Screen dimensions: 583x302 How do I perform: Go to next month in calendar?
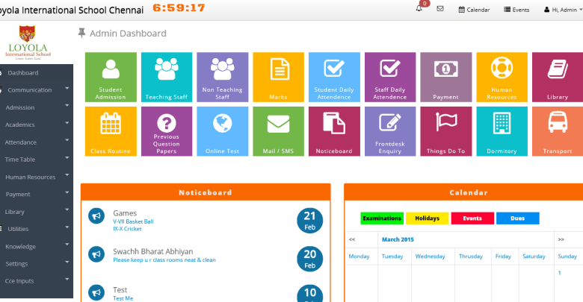[561, 239]
